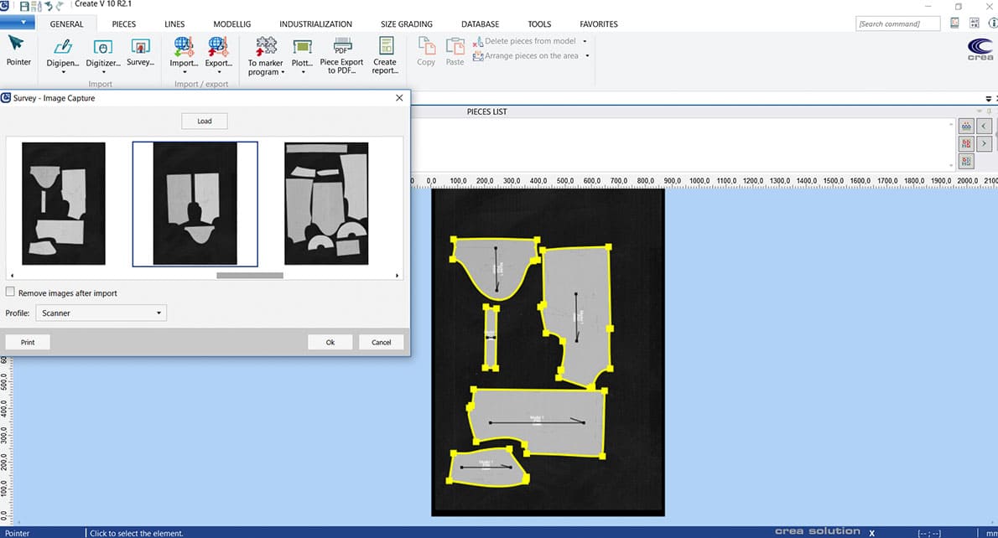This screenshot has width=998, height=538.
Task: Click Ok in the Survey dialog
Action: point(330,342)
